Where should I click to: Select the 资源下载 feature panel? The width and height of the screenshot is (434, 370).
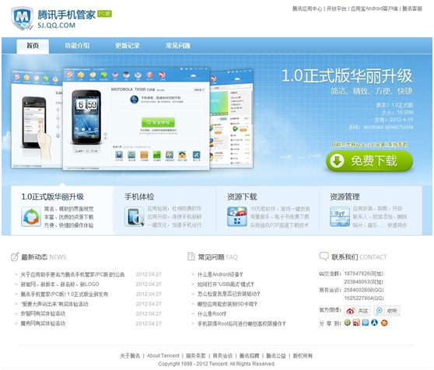click(x=268, y=211)
